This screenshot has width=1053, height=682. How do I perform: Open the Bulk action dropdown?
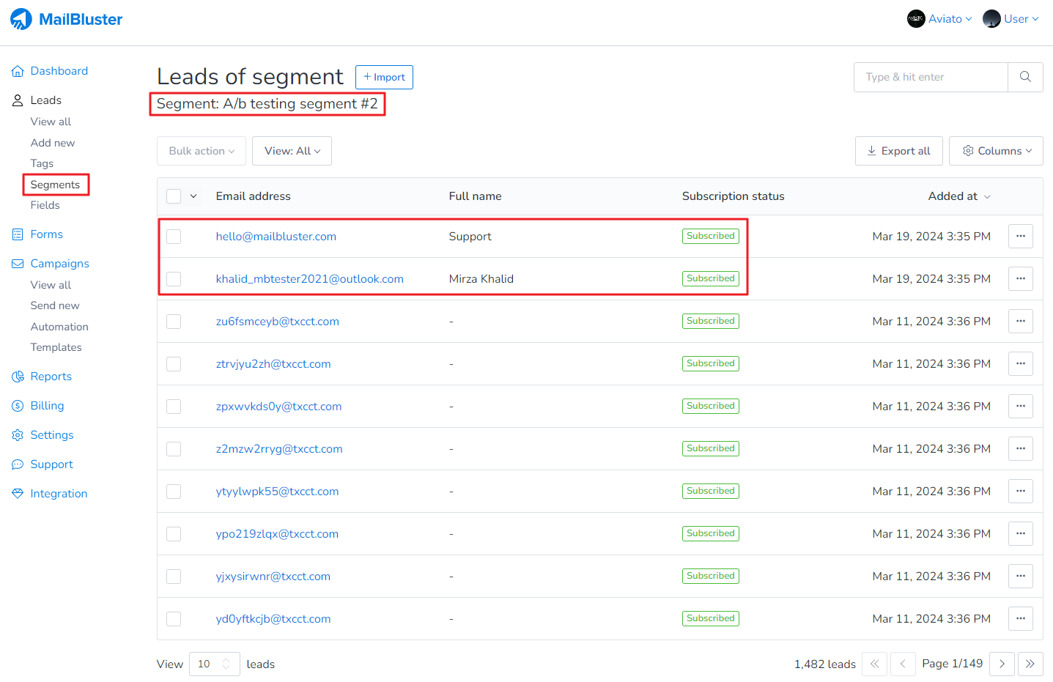pyautogui.click(x=202, y=151)
